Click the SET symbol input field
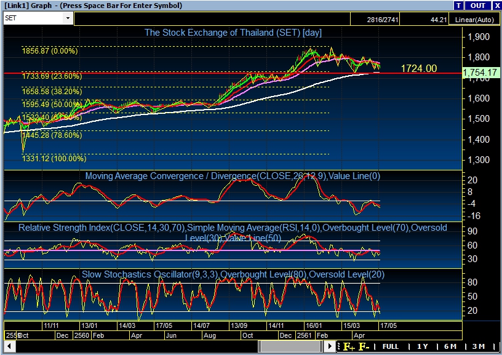The height and width of the screenshot is (355, 502). coord(34,18)
